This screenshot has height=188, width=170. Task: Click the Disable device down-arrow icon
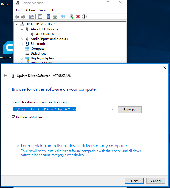(x=84, y=17)
